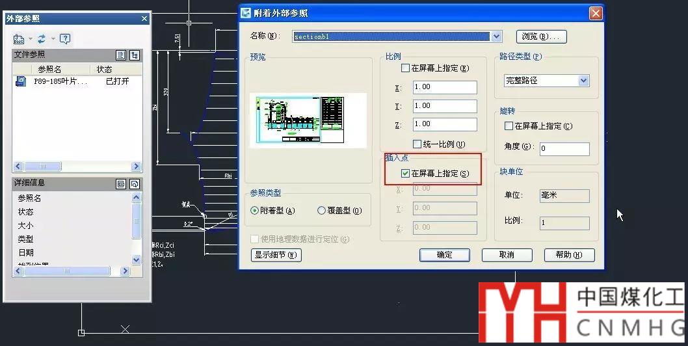Screen dimensions: 688x346
Task: Switch file references to list view icon
Action: [x=121, y=55]
